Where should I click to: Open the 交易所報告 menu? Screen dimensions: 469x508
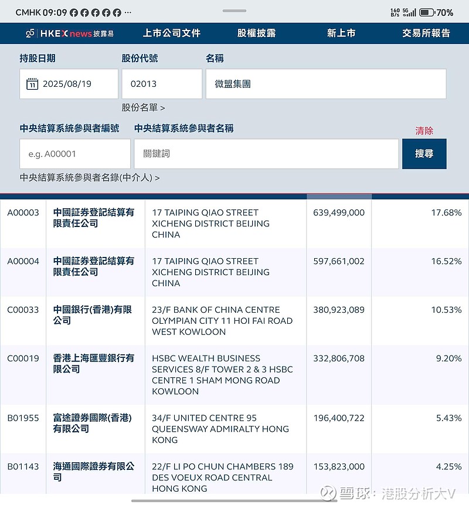coord(426,33)
